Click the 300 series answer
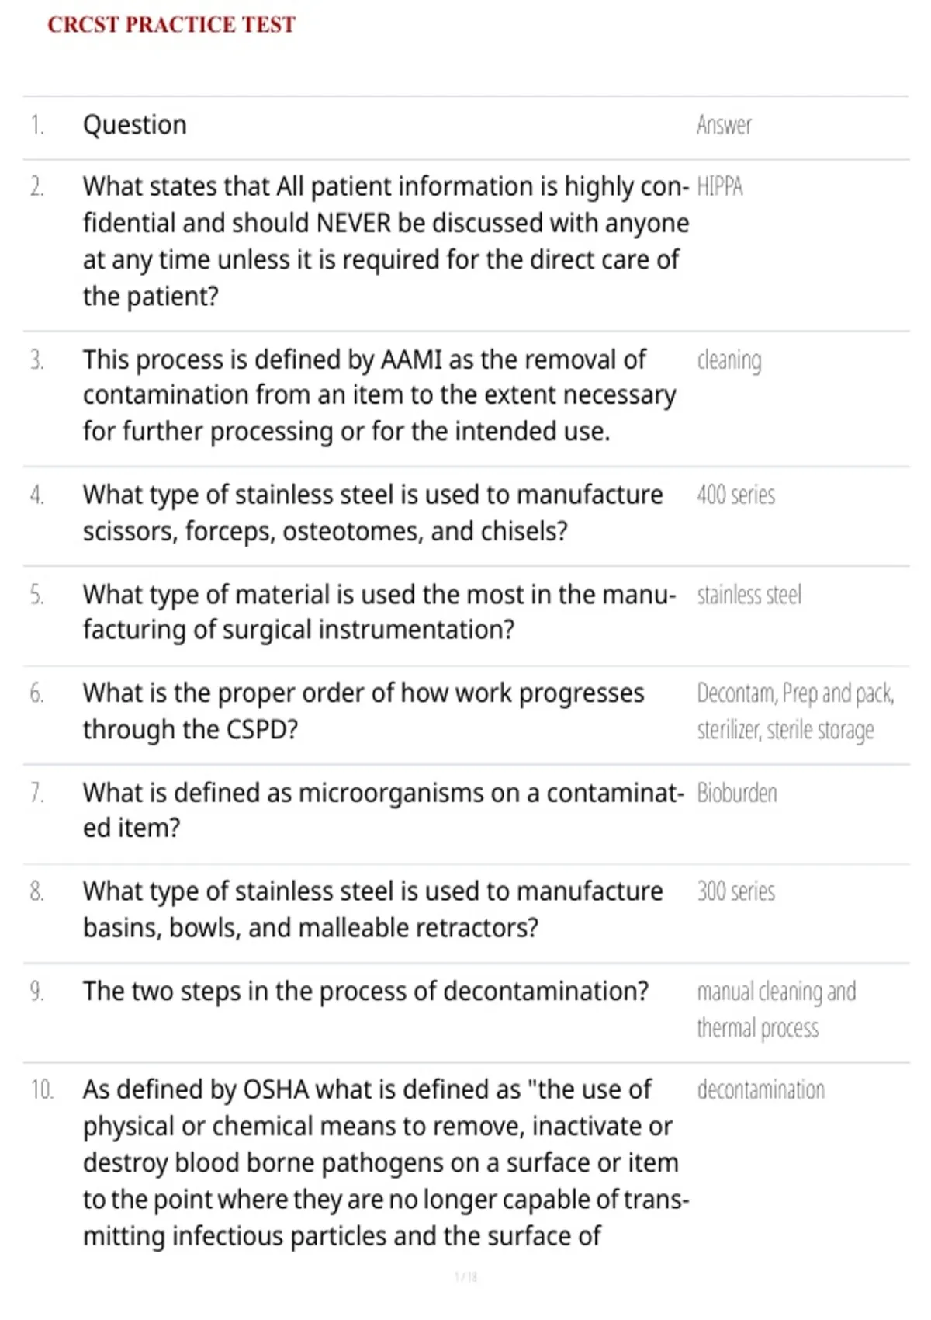The image size is (931, 1320). 735,891
